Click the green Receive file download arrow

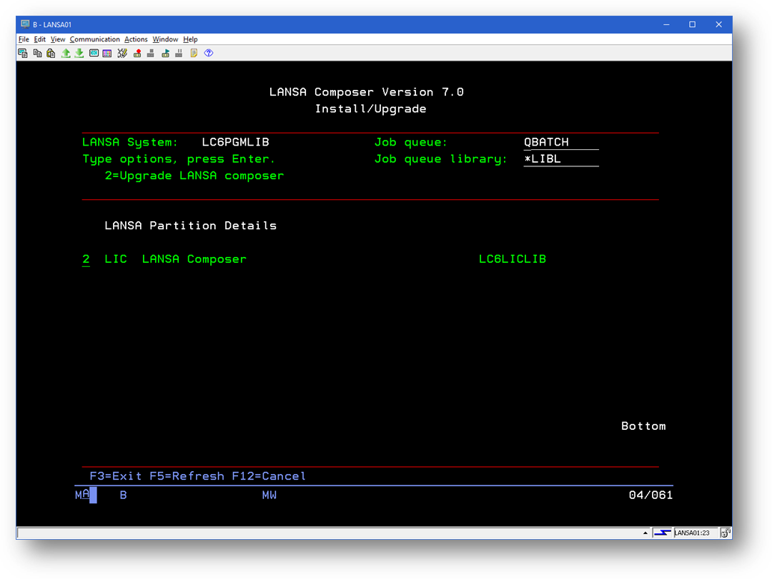click(x=79, y=53)
